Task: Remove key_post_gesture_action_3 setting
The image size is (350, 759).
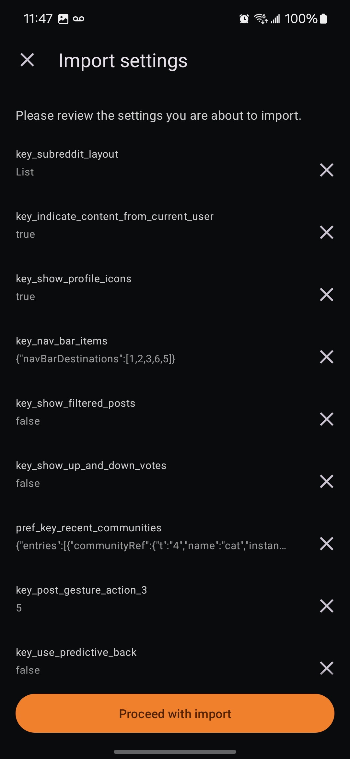Action: tap(326, 606)
